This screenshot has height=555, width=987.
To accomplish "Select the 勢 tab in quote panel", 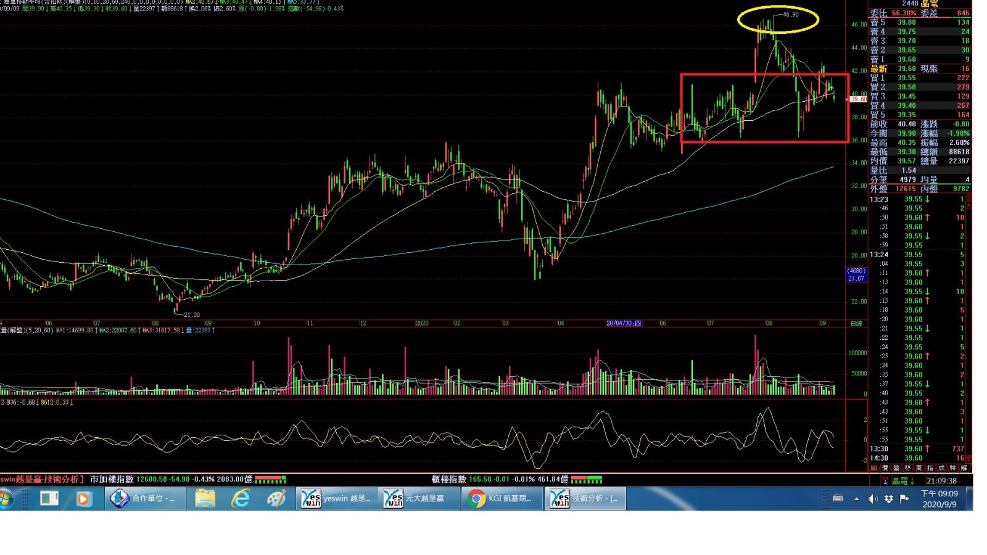I will pos(907,468).
